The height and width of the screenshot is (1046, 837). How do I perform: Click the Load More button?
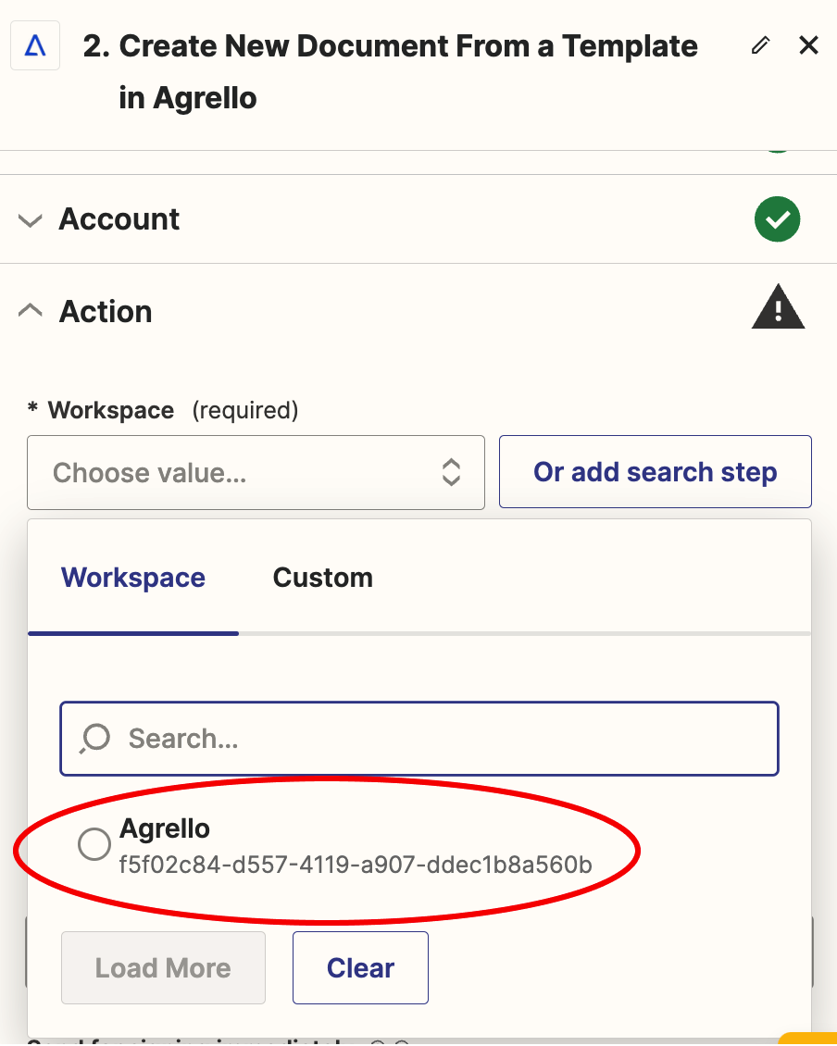163,967
